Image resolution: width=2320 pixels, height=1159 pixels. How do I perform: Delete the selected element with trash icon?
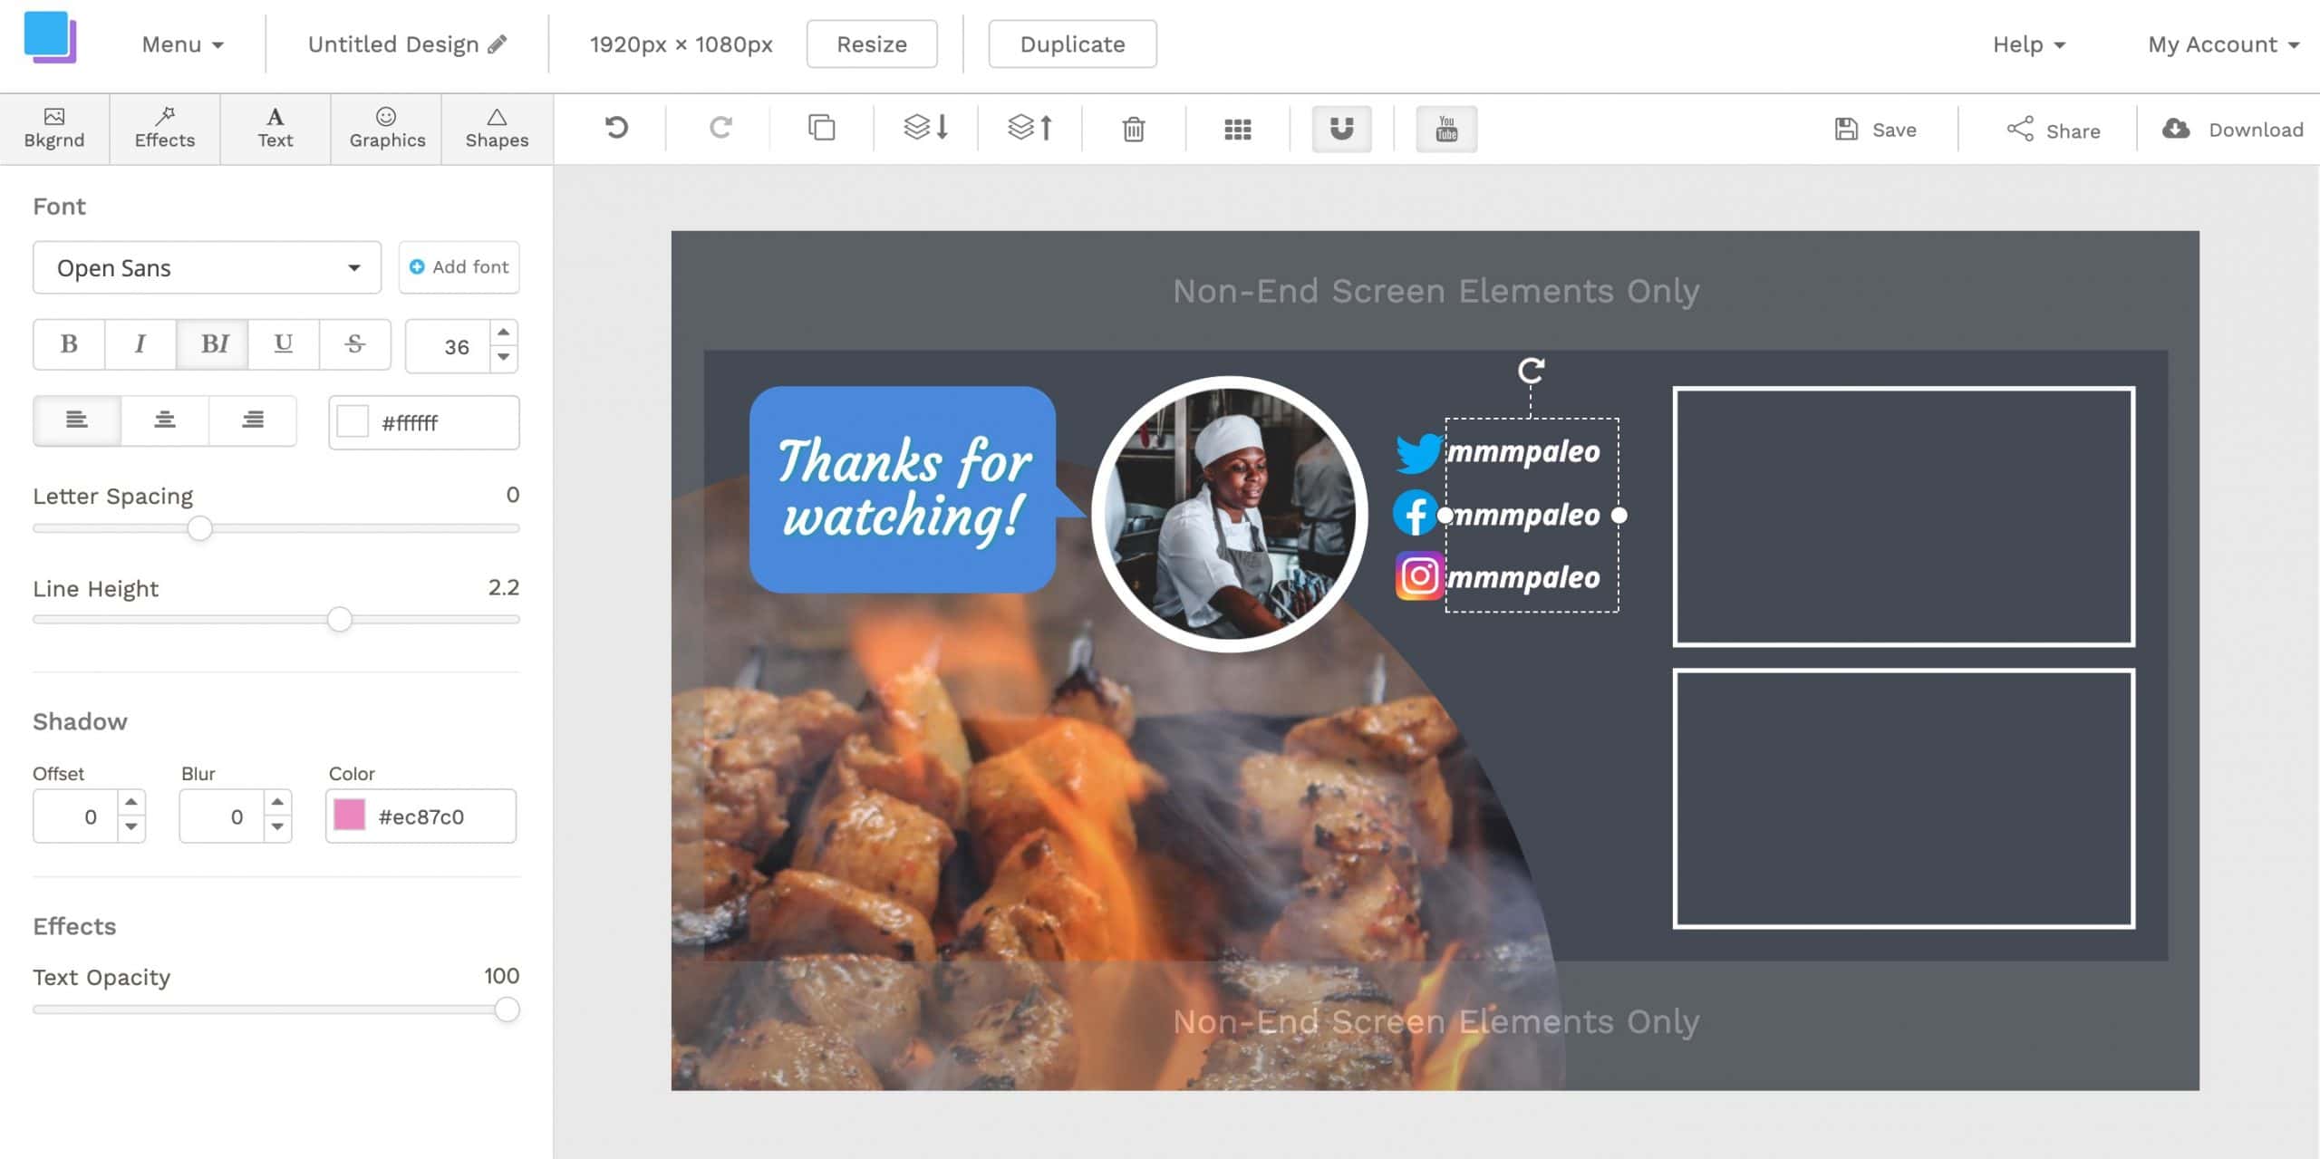[1134, 129]
